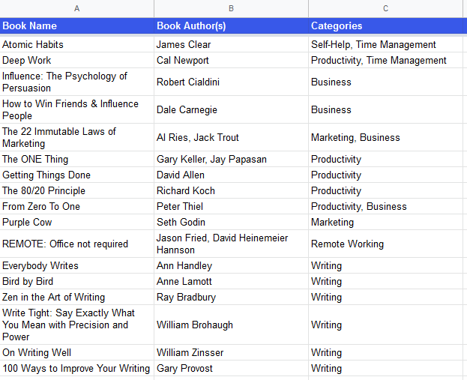
Task: Select column C header
Action: click(x=385, y=8)
